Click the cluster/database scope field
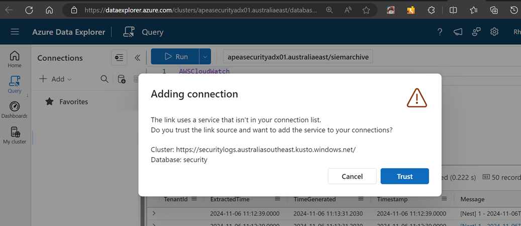The image size is (521, 226). [298, 57]
